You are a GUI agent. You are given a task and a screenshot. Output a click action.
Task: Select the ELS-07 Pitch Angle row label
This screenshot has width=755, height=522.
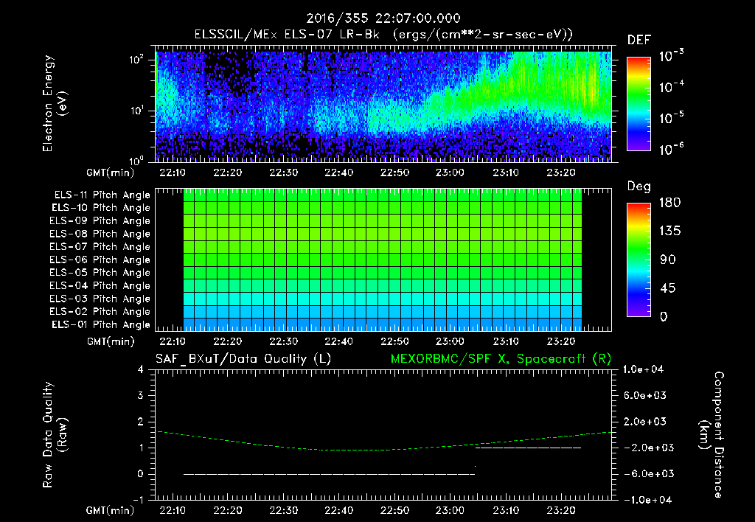[x=100, y=246]
